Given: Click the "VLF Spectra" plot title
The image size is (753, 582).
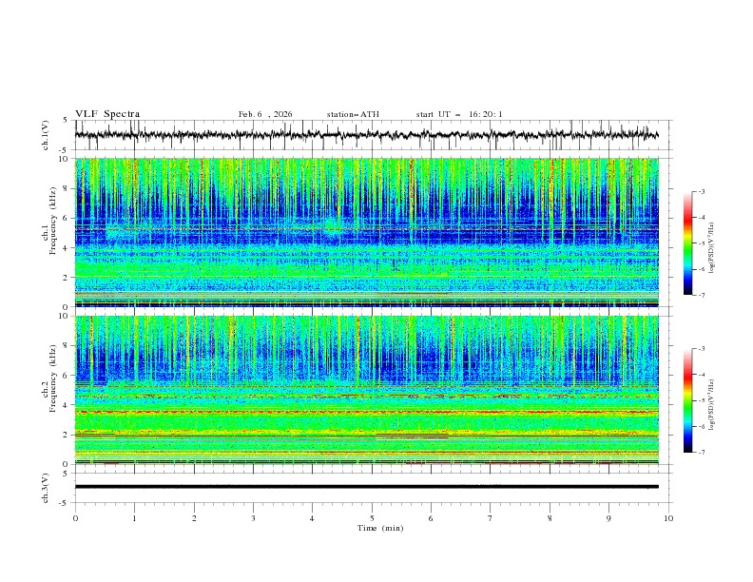Looking at the screenshot, I should (x=107, y=114).
